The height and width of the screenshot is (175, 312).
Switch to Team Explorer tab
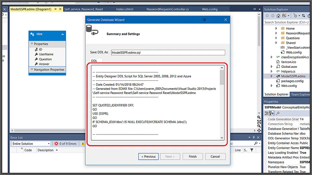point(300,94)
